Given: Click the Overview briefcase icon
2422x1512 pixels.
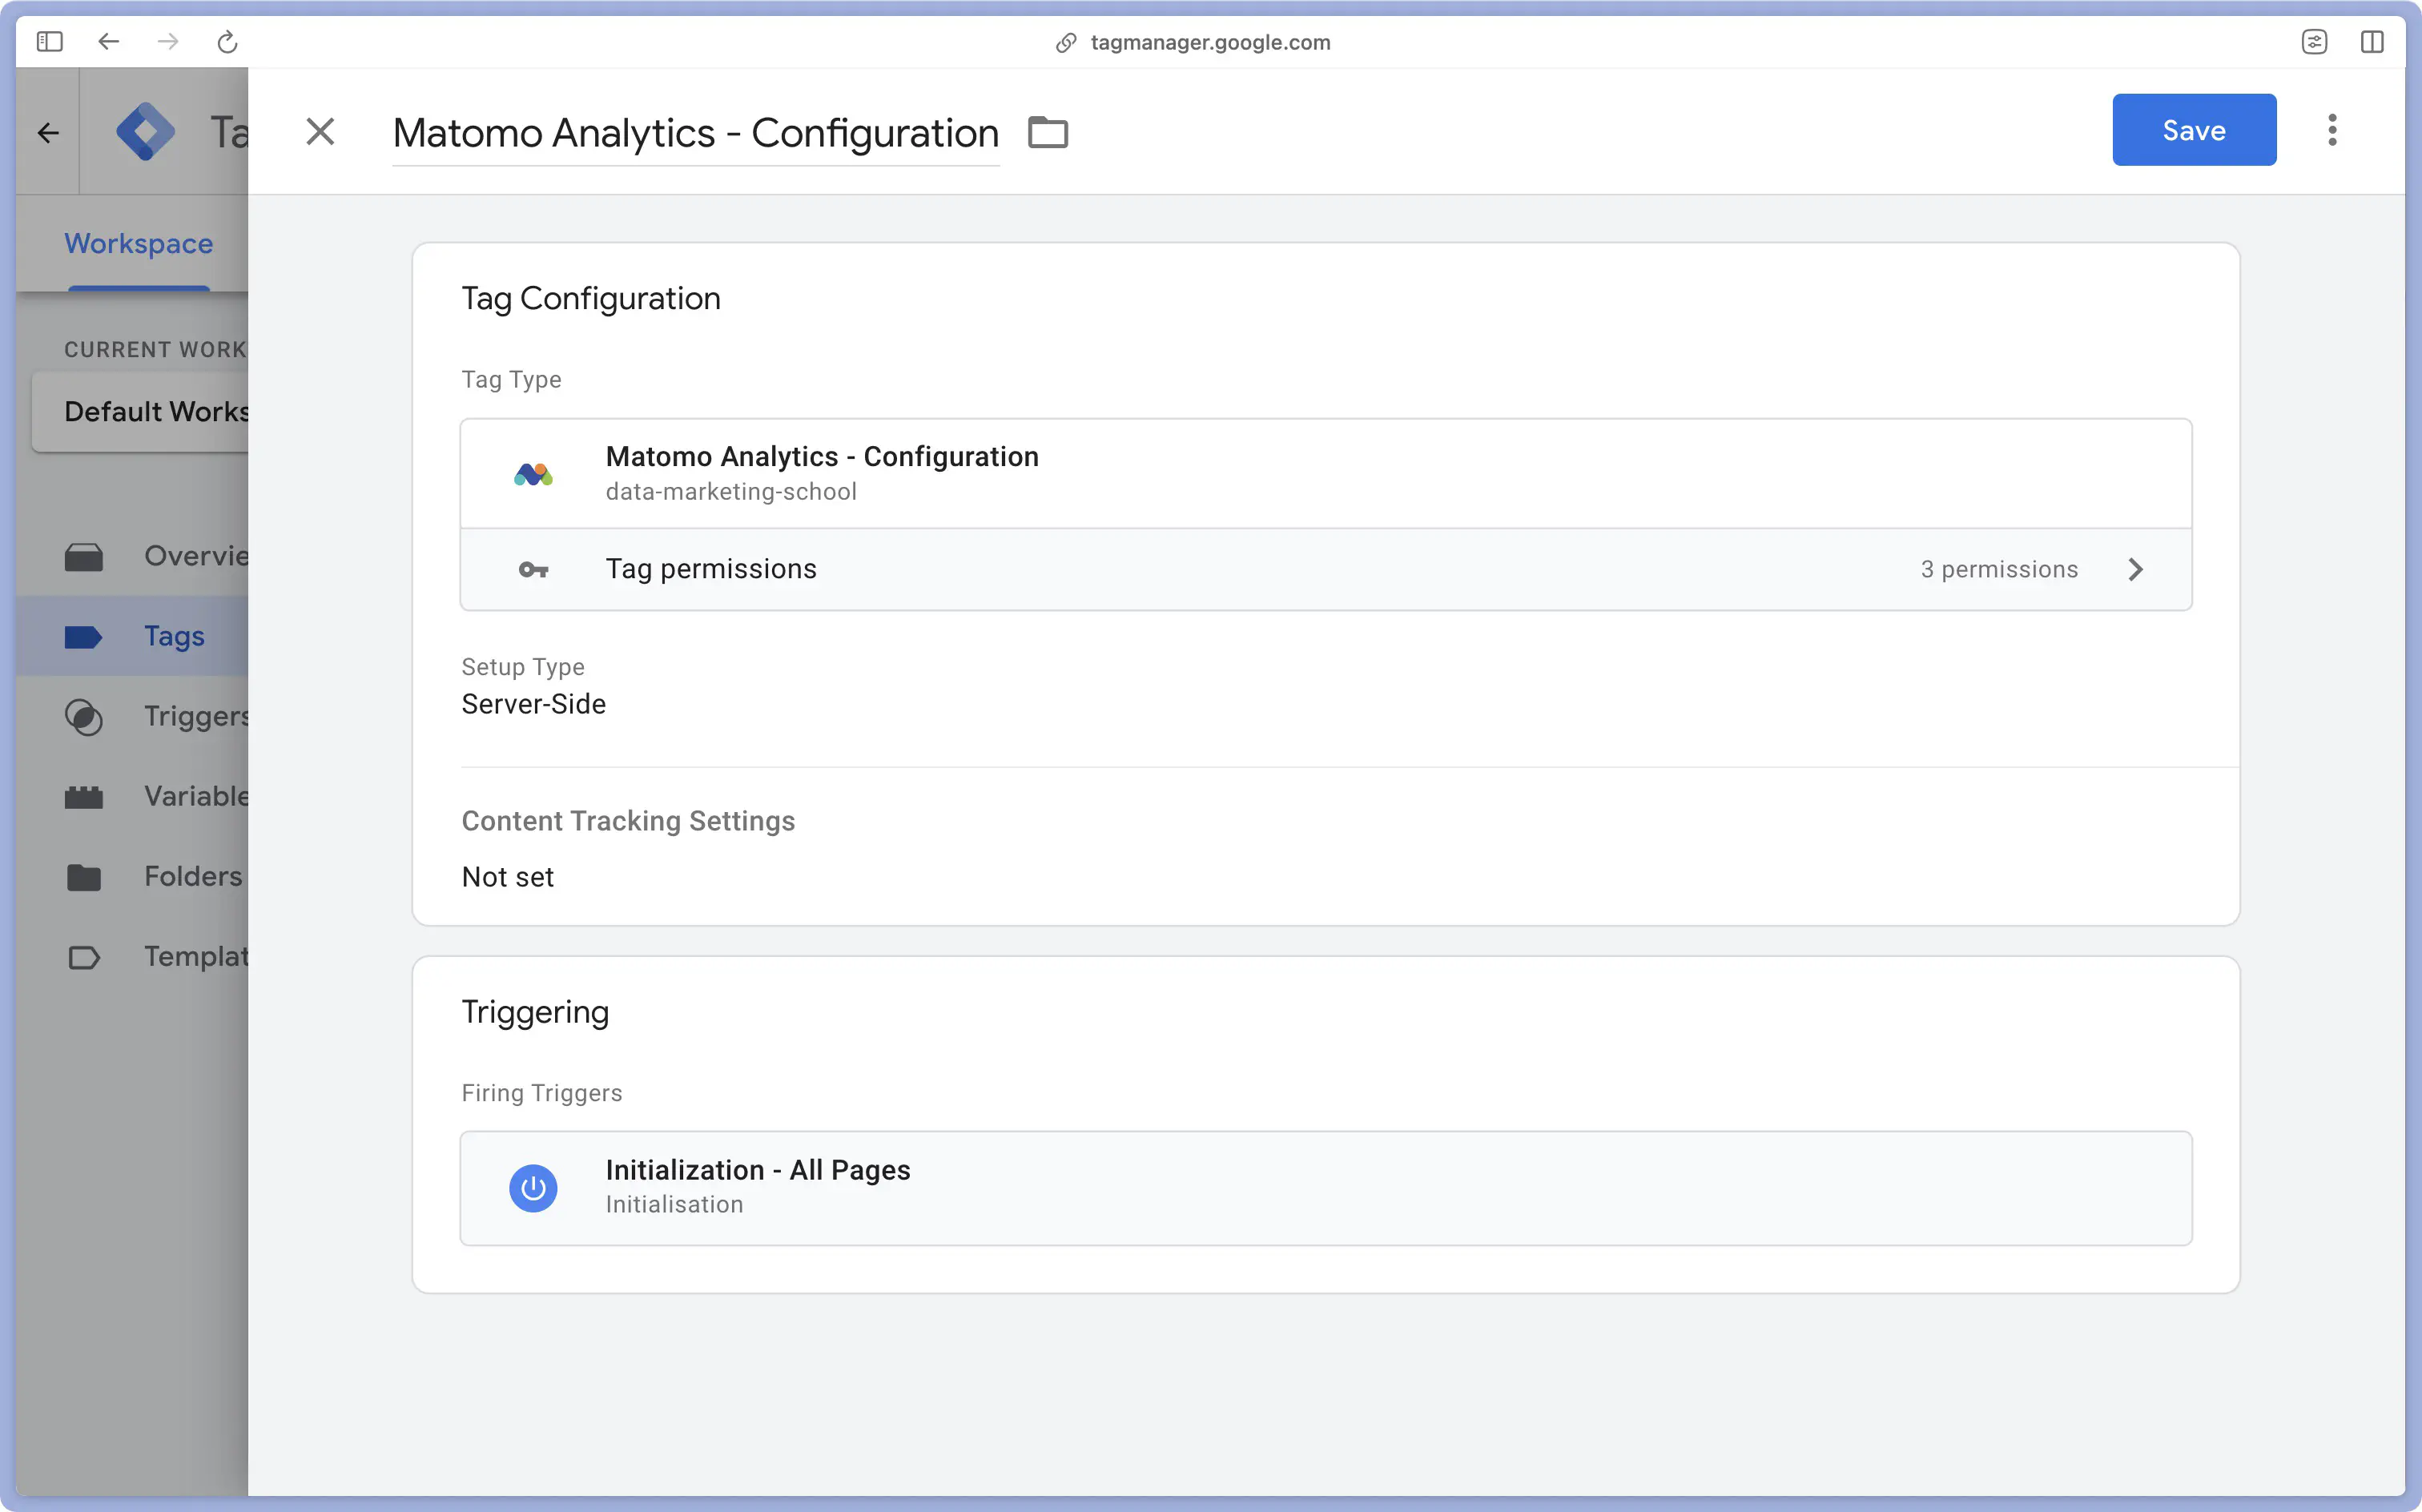Looking at the screenshot, I should click(x=84, y=557).
